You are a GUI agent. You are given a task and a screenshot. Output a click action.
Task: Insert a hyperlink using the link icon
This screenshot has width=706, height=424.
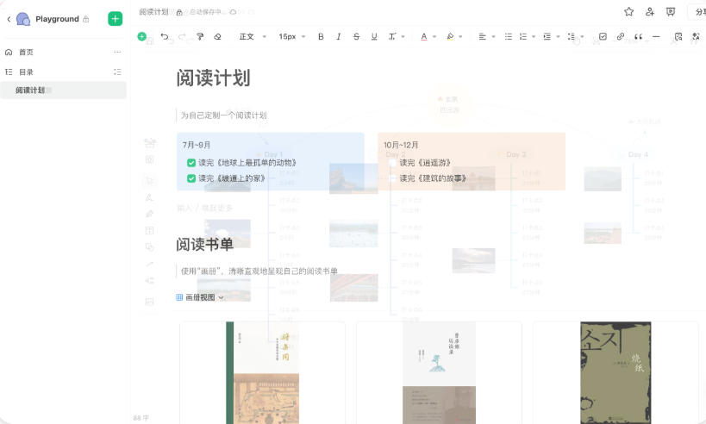click(620, 37)
